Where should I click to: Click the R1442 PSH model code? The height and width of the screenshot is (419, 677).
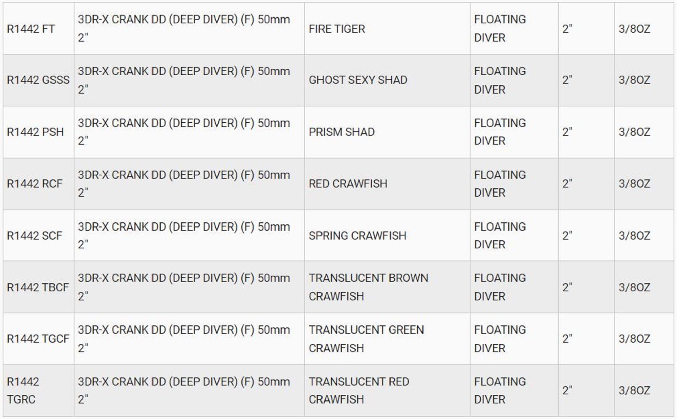coord(35,132)
